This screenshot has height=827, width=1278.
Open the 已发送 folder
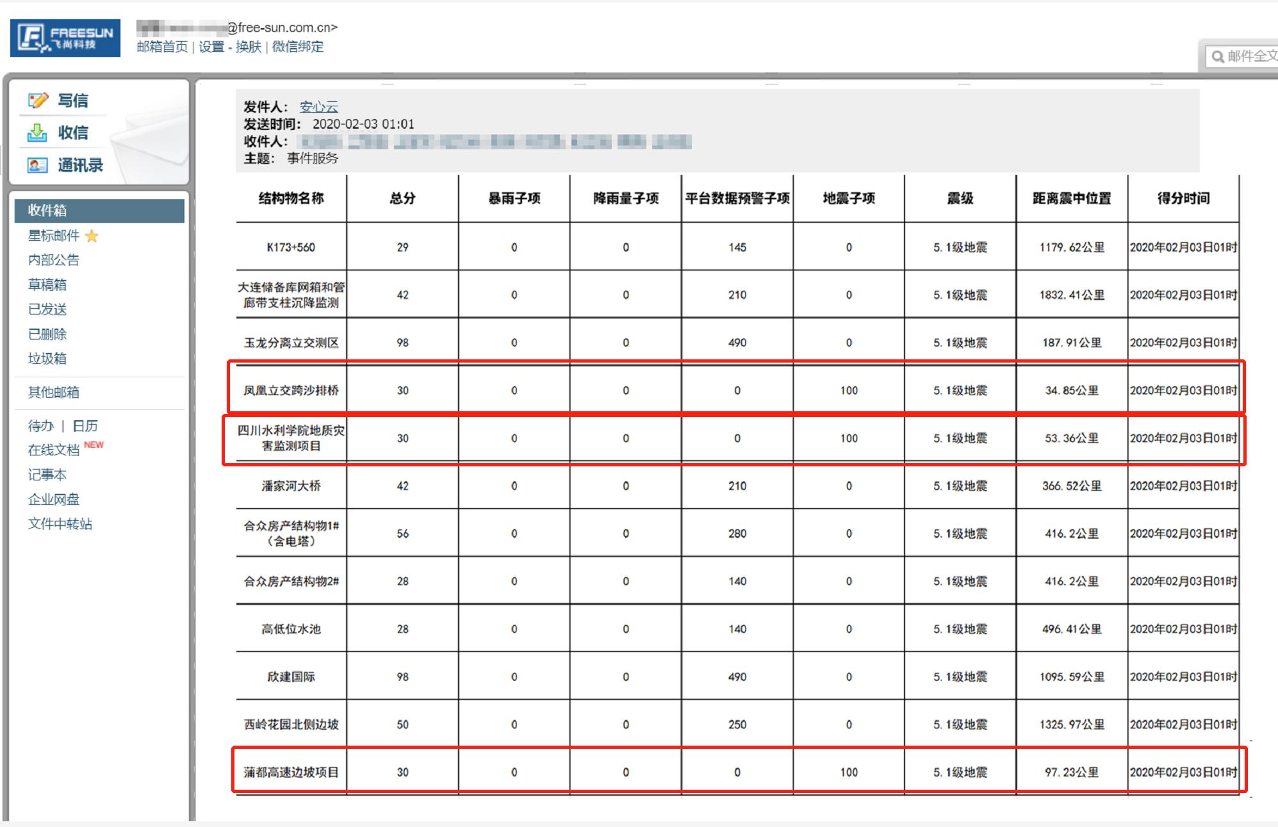(x=47, y=309)
